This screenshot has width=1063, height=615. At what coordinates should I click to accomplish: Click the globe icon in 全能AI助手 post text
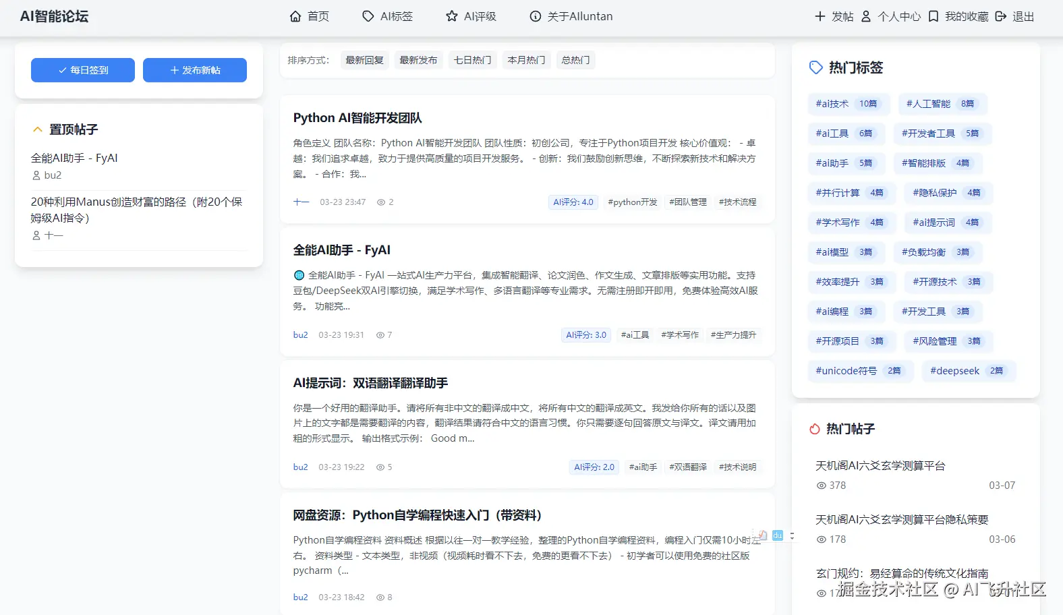tap(299, 275)
